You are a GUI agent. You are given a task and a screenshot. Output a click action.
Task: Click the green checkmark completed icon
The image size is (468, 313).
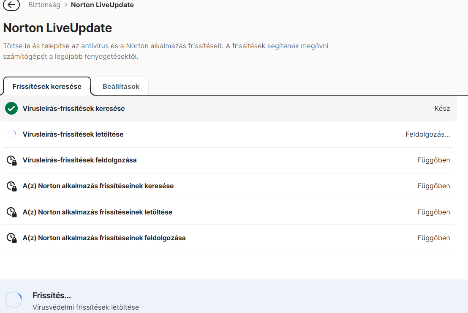pos(11,109)
